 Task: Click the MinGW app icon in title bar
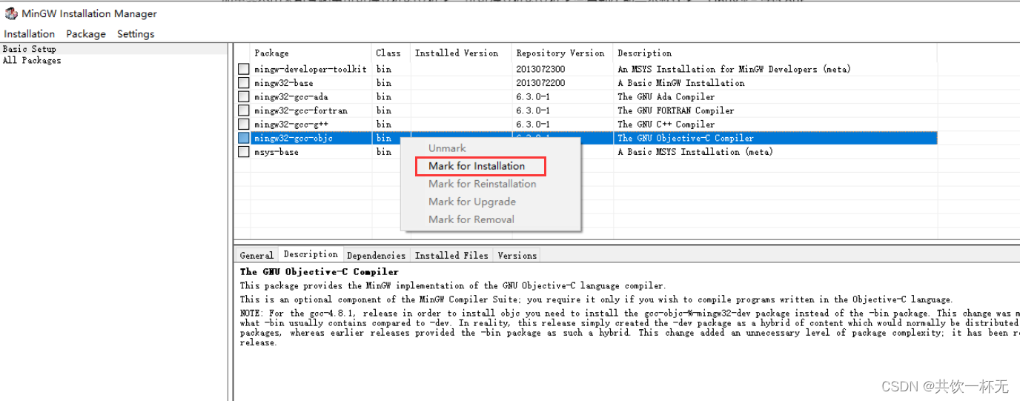(x=10, y=13)
